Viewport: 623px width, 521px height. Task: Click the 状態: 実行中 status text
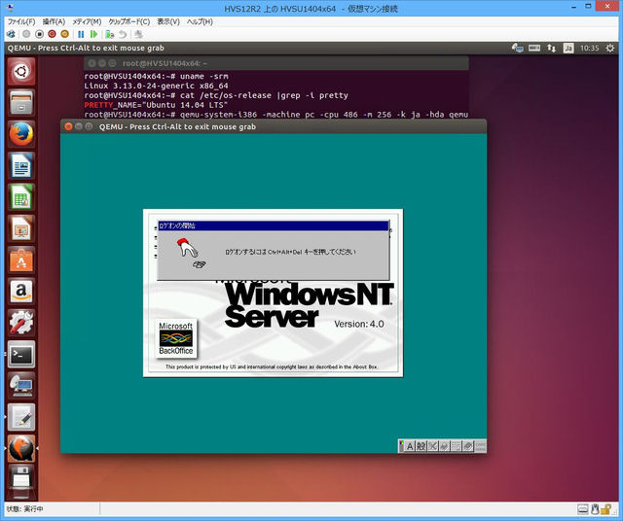pyautogui.click(x=24, y=508)
